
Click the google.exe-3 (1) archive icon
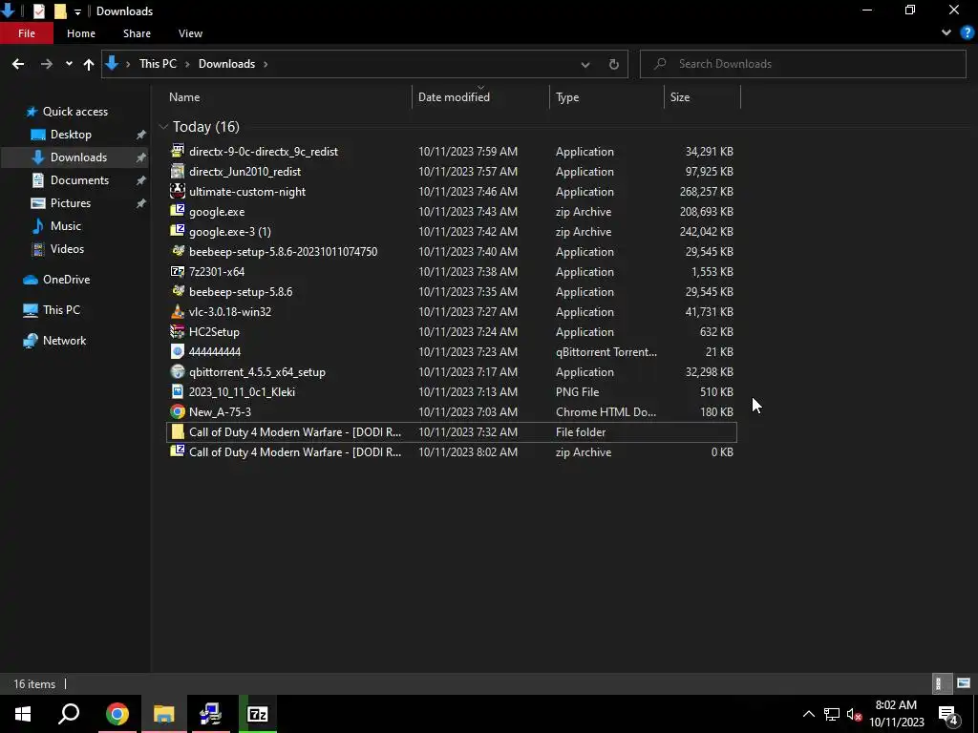click(x=178, y=231)
